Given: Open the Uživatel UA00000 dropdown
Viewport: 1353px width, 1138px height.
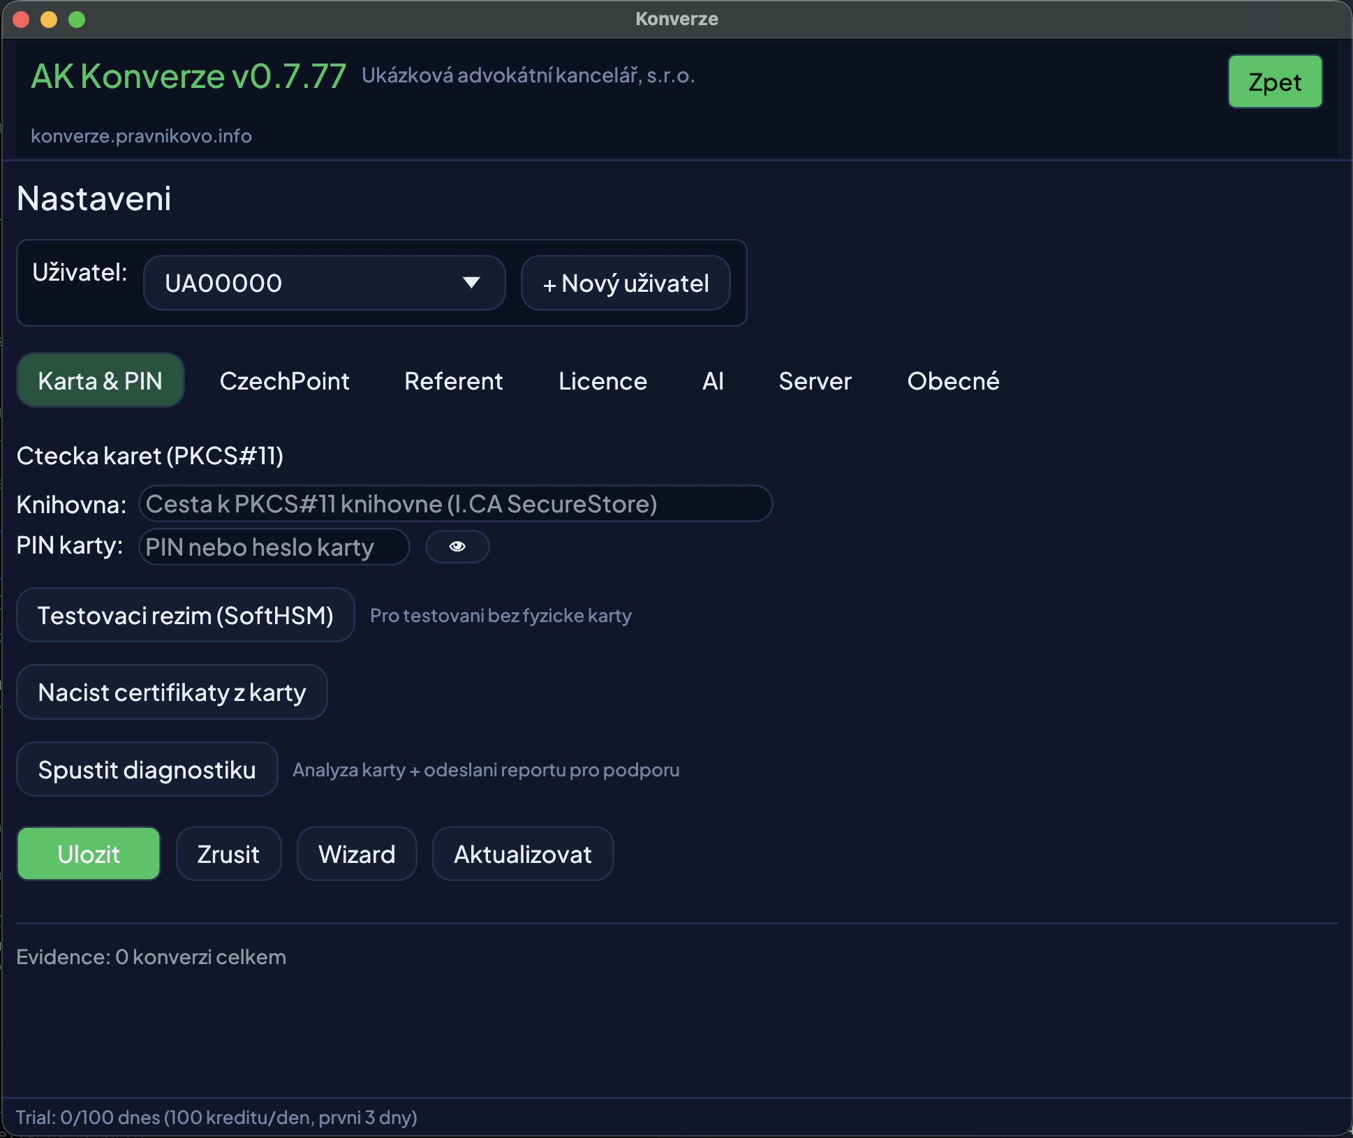Looking at the screenshot, I should click(324, 283).
